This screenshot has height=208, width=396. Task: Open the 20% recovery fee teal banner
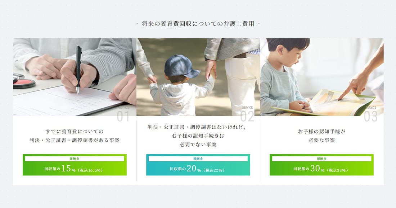click(198, 165)
